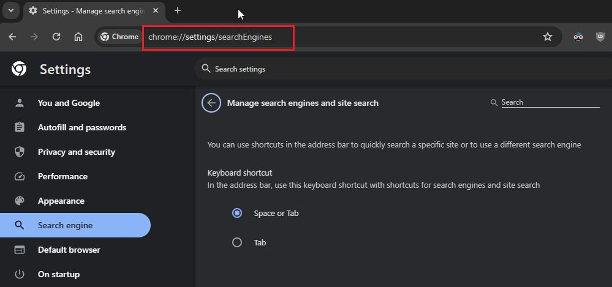Click the magnifier icon beside search engines Search
Screen dimensions: 612x287
click(494, 103)
